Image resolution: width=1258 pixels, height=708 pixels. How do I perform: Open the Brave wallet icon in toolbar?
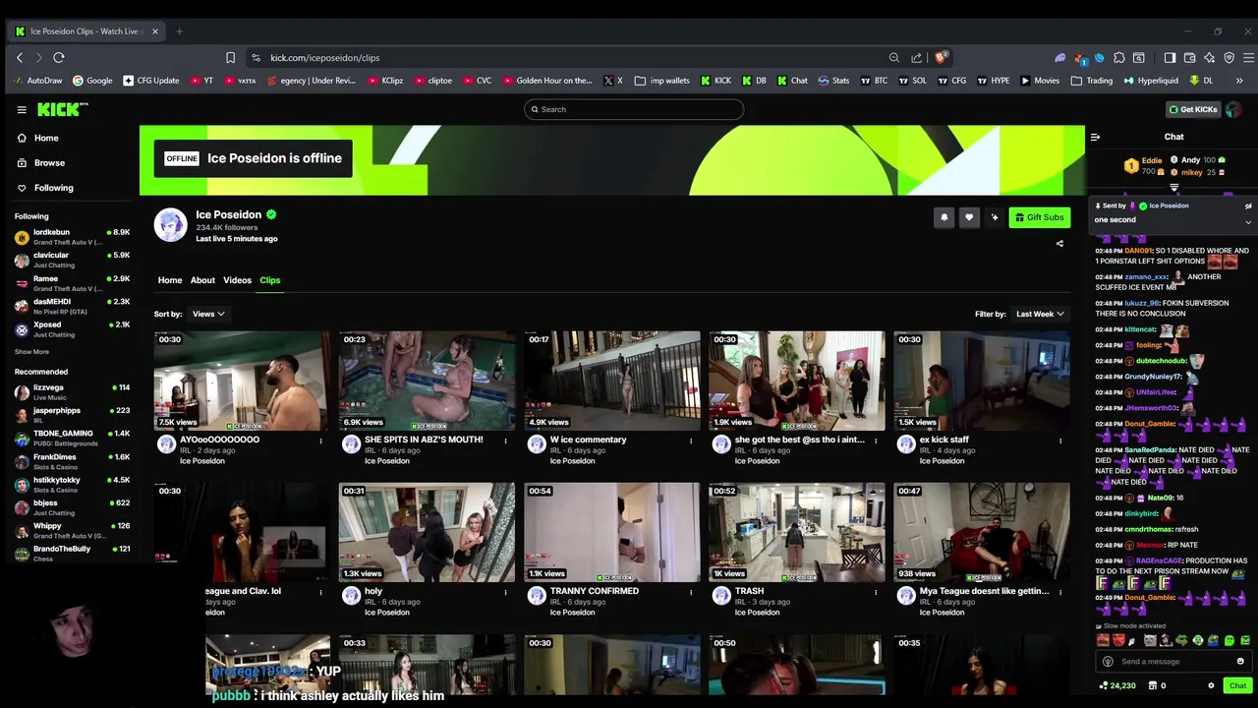pos(1189,58)
